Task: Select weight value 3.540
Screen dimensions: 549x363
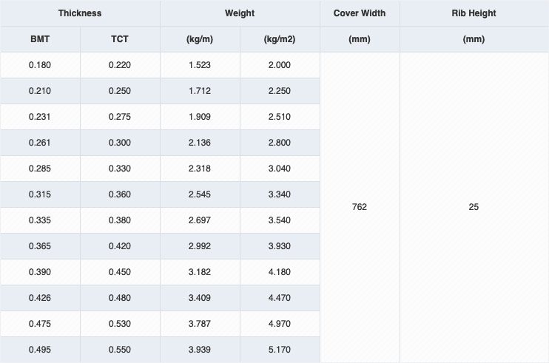Action: [x=280, y=220]
